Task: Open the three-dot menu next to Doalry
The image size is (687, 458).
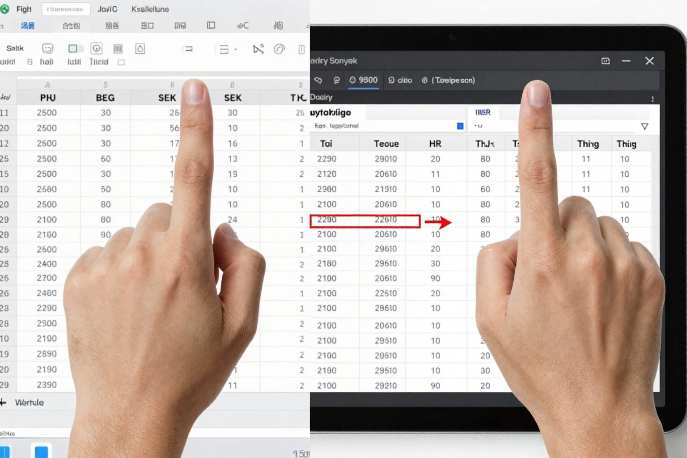Action: 653,99
